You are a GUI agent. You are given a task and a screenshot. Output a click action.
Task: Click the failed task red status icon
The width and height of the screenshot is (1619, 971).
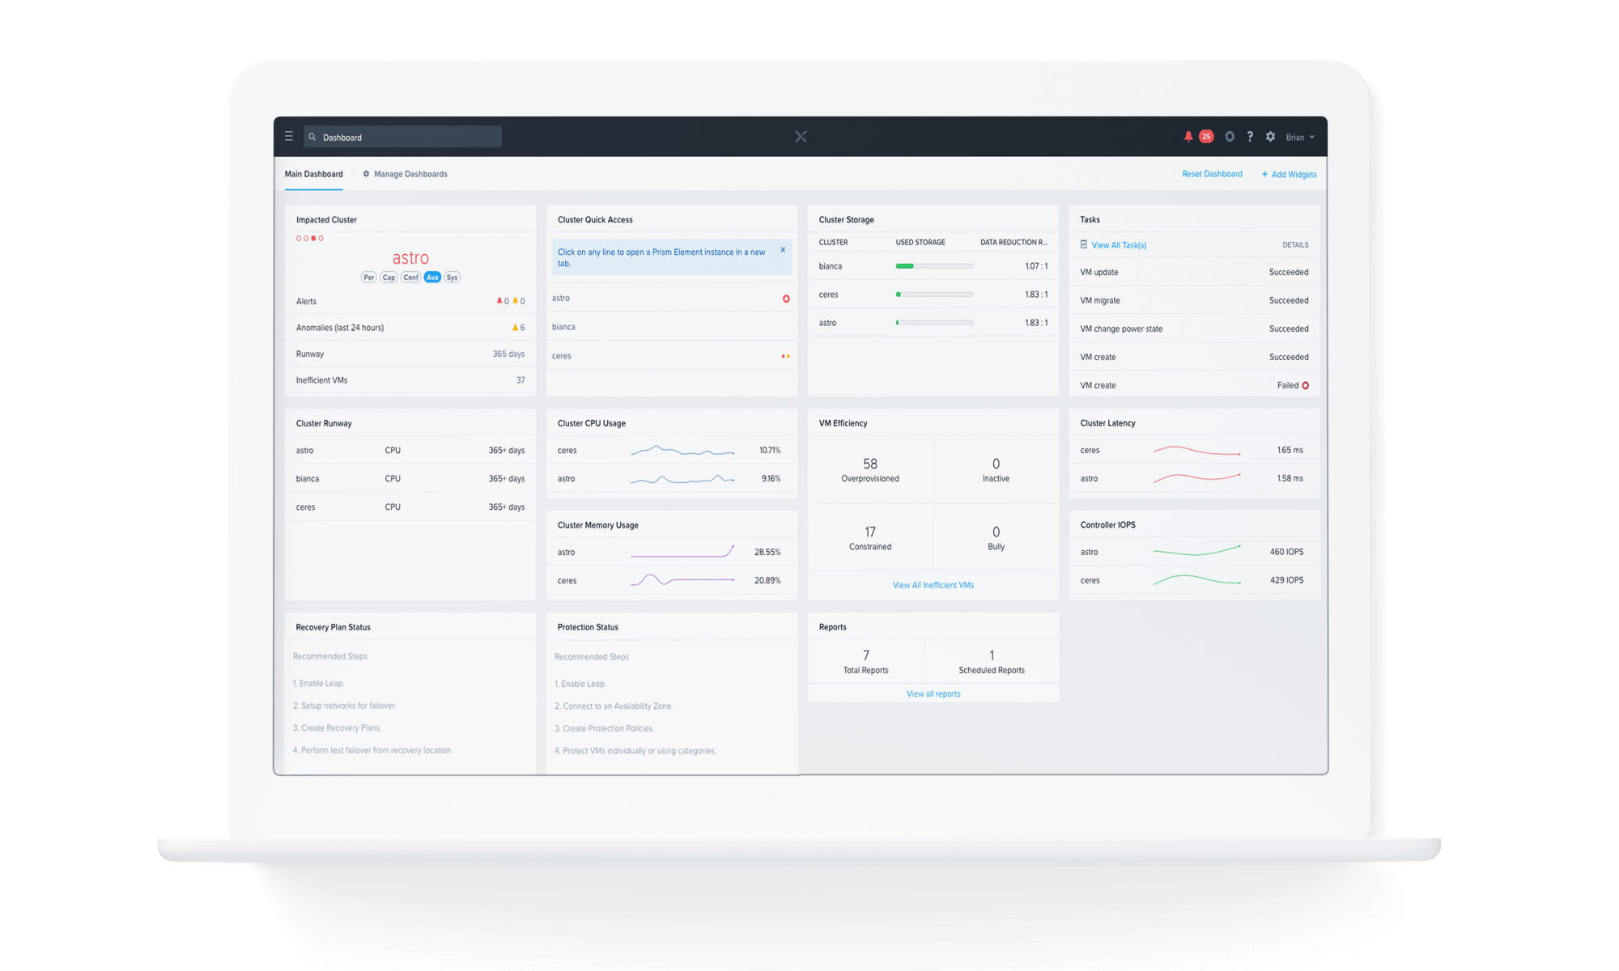tap(1305, 385)
